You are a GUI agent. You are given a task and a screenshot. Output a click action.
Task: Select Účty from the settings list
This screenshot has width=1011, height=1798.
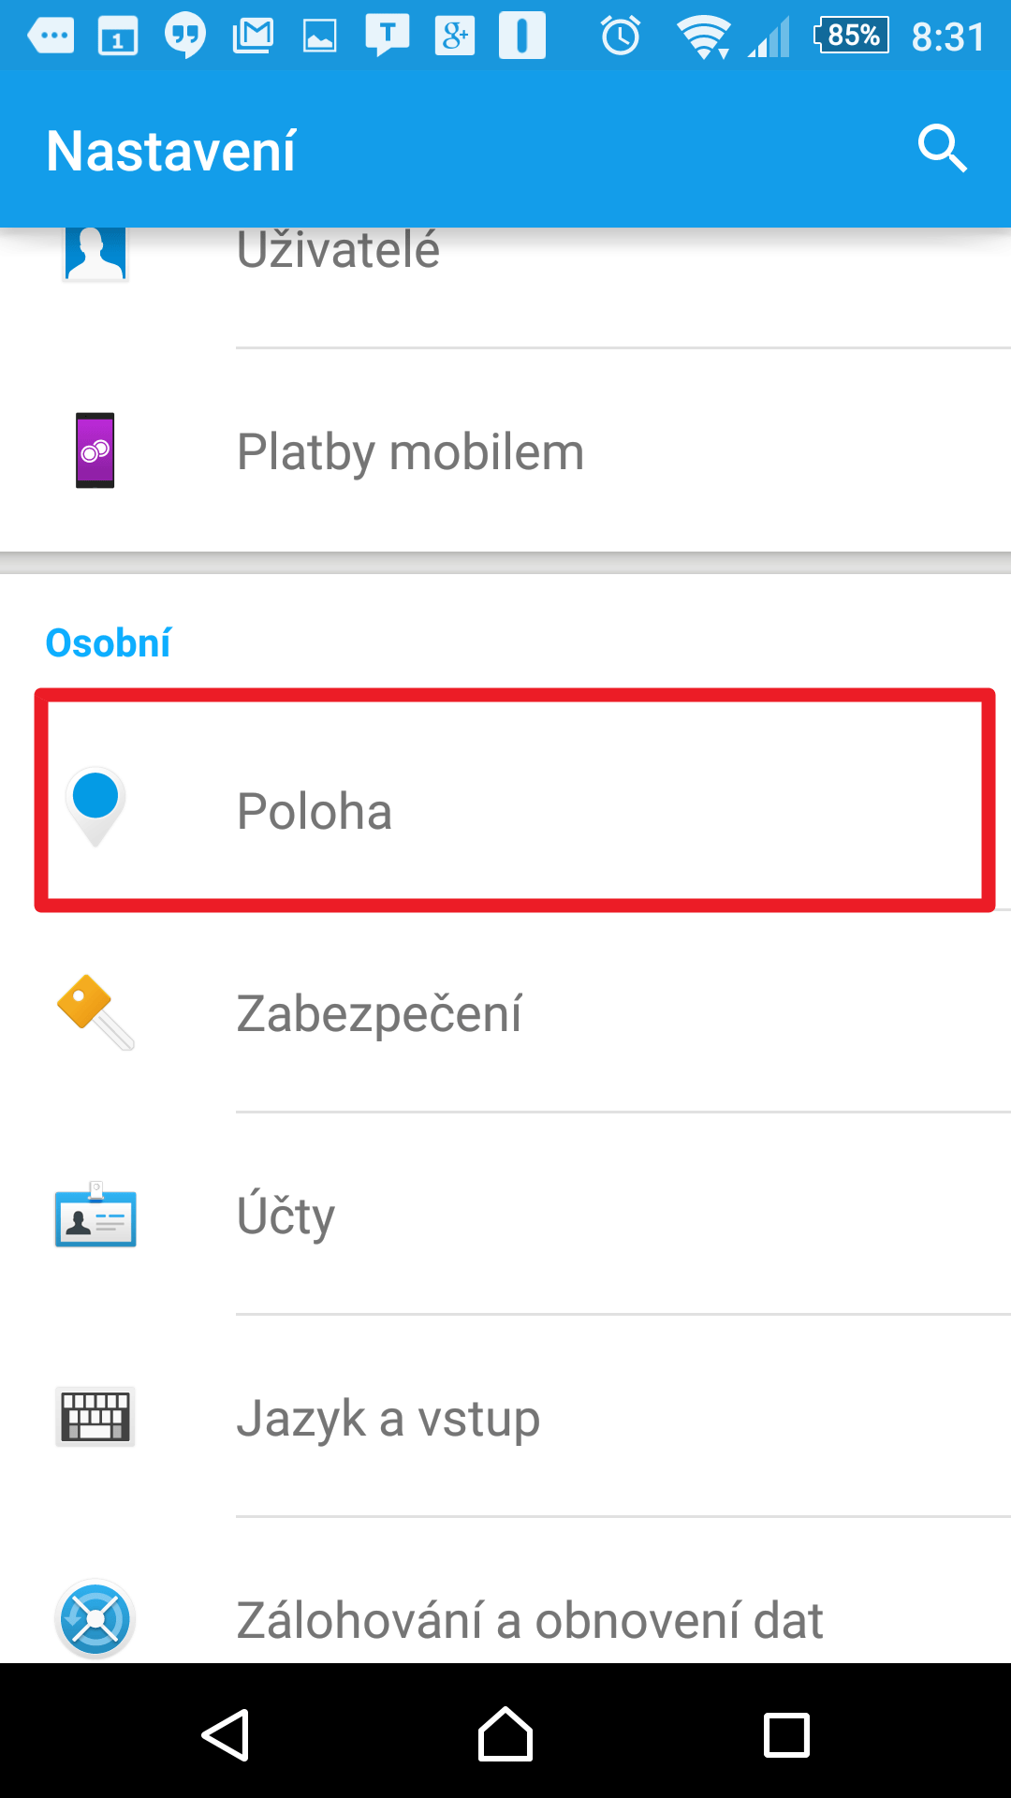[x=505, y=1215]
